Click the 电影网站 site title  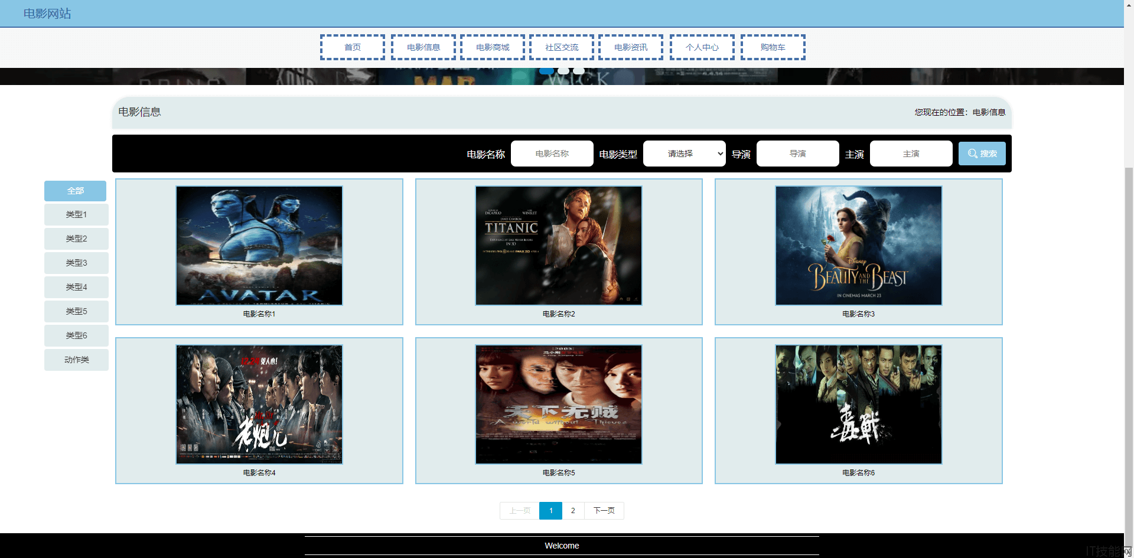(47, 14)
